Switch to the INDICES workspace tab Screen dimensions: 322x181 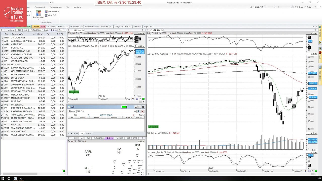pos(104,27)
